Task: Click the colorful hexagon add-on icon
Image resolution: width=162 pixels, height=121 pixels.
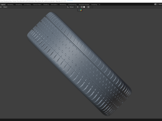Action: [81, 10]
